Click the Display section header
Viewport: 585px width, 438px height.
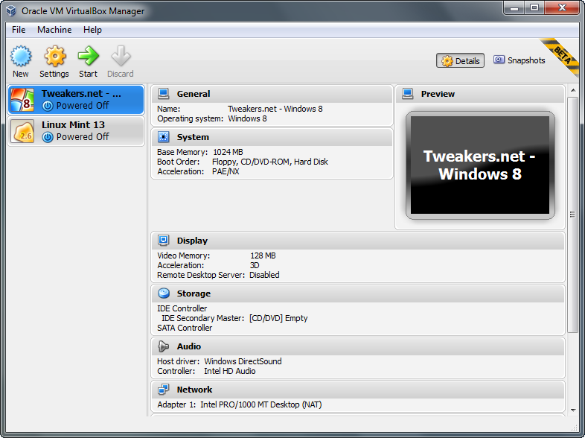coord(358,241)
